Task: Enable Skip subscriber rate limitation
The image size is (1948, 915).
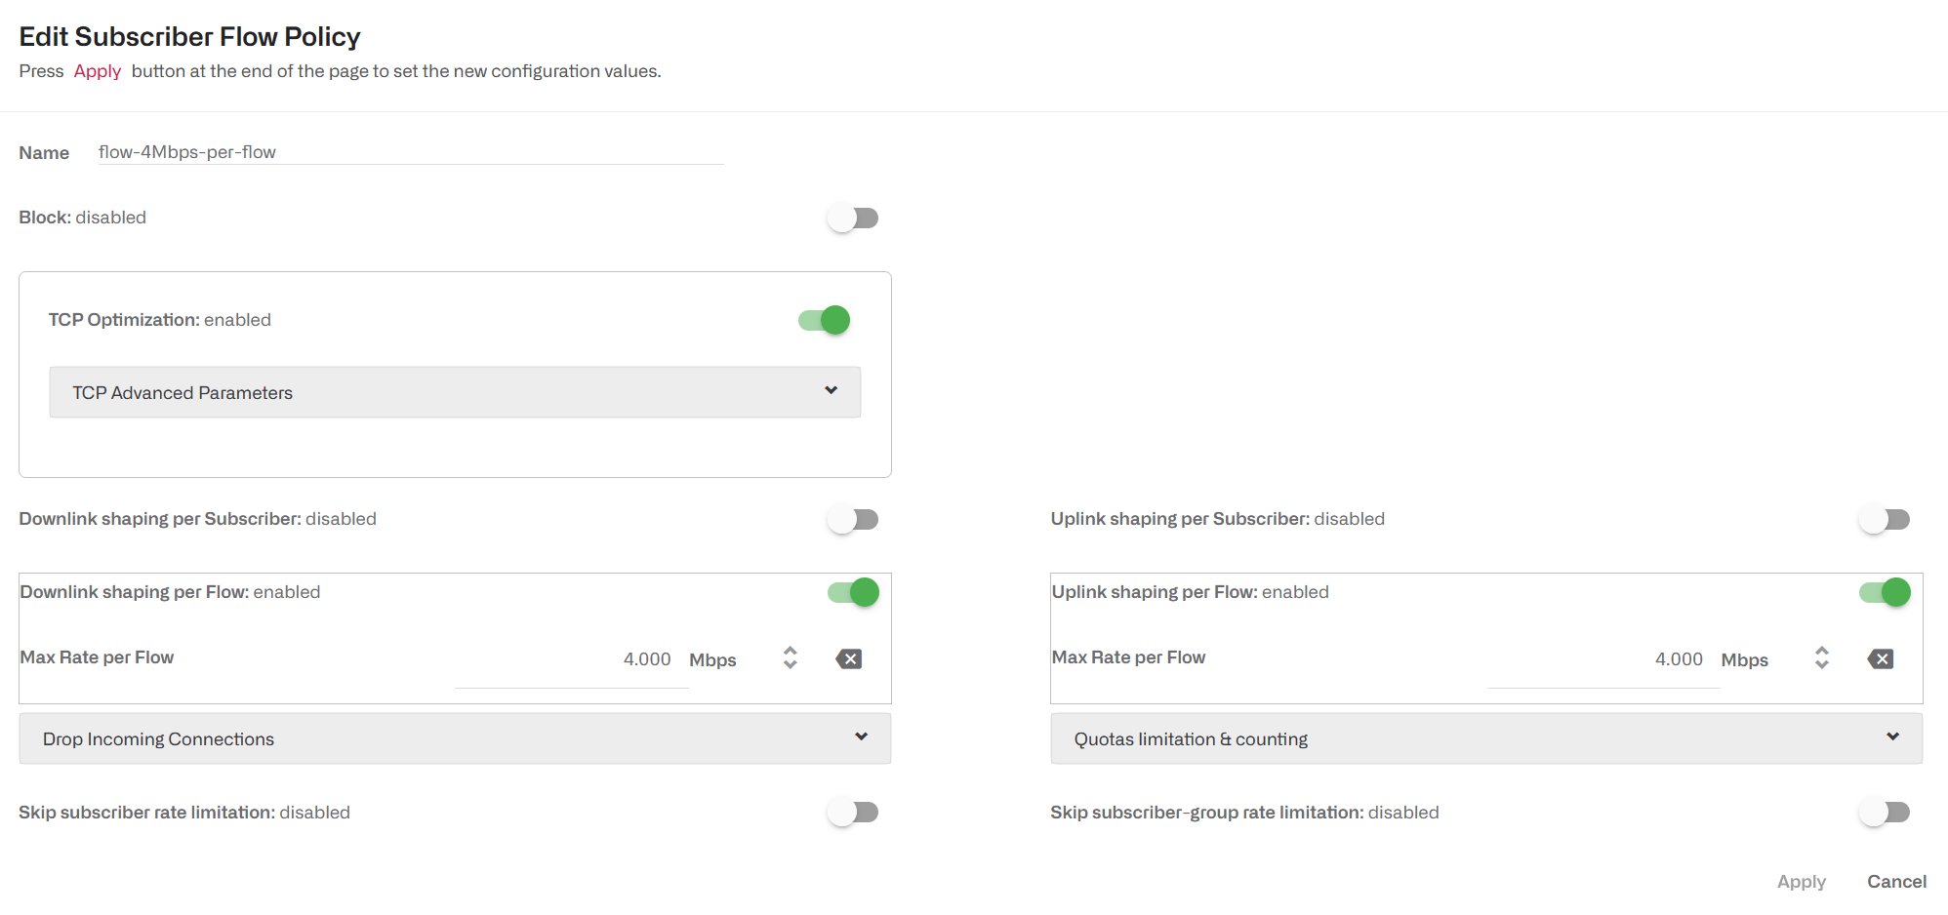Action: click(853, 811)
